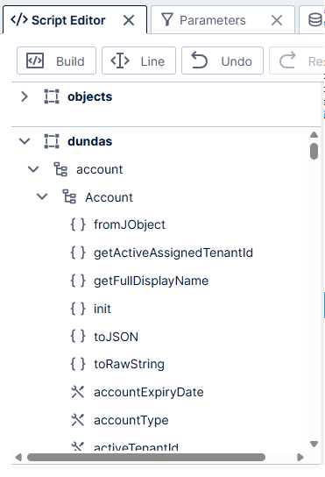Click the Build button
This screenshot has width=325, height=477.
[x=57, y=61]
